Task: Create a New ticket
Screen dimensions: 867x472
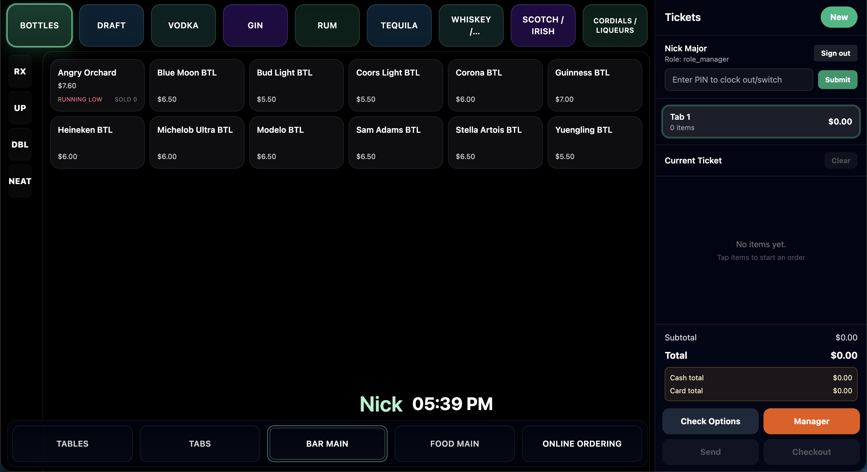Action: coord(838,17)
